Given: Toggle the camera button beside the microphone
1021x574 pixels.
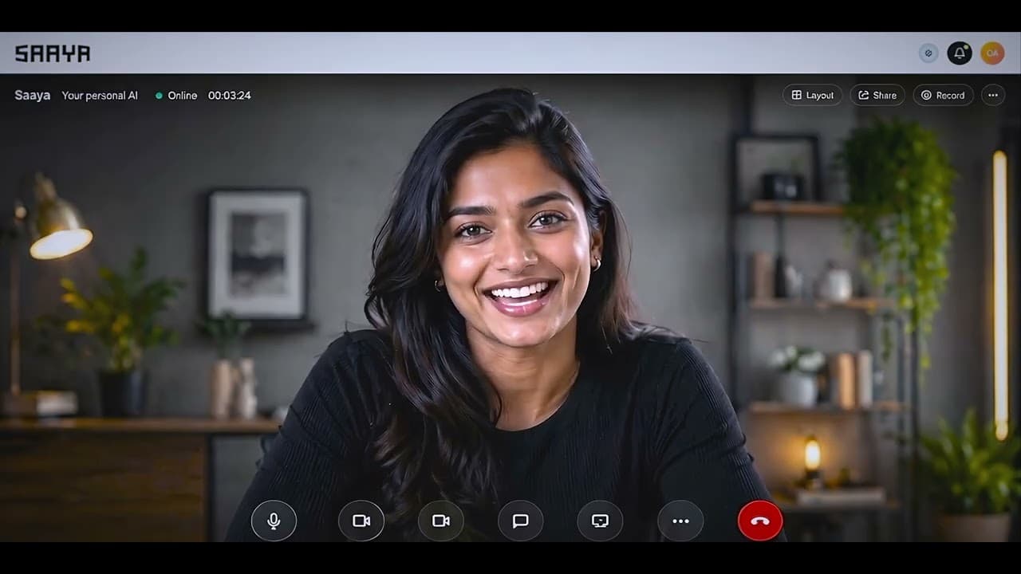Looking at the screenshot, I should pos(361,521).
